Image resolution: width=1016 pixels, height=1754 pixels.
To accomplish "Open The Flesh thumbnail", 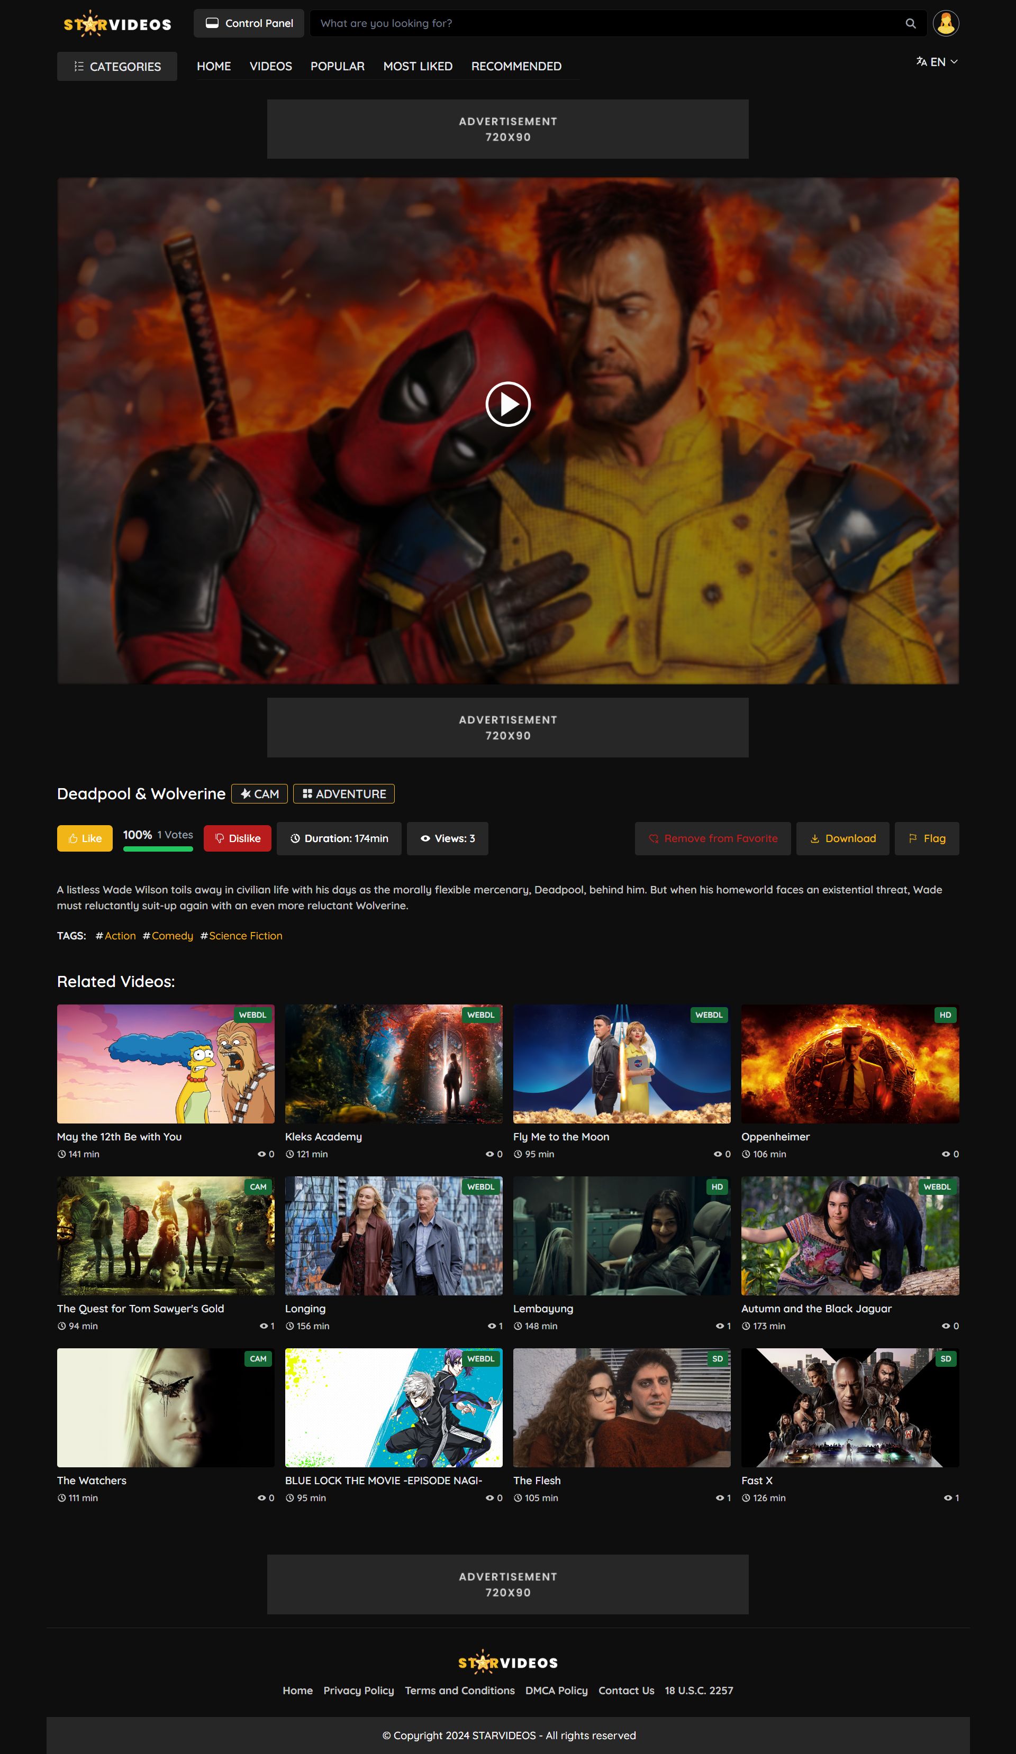I will (x=622, y=1408).
